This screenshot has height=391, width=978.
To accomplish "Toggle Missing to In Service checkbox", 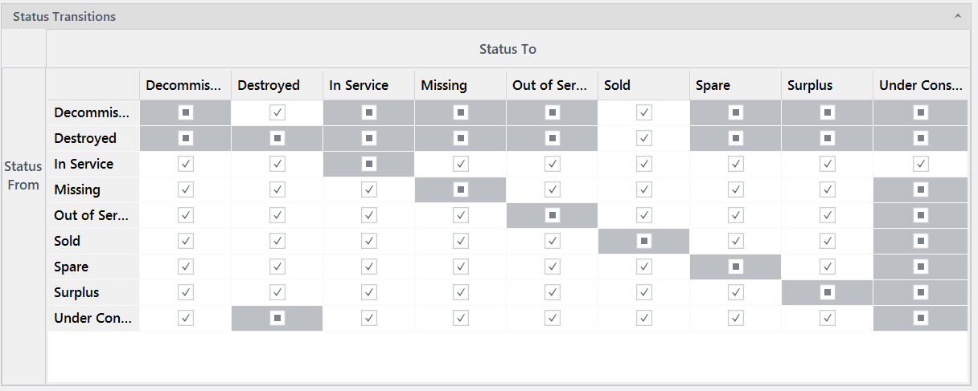I will (x=369, y=189).
